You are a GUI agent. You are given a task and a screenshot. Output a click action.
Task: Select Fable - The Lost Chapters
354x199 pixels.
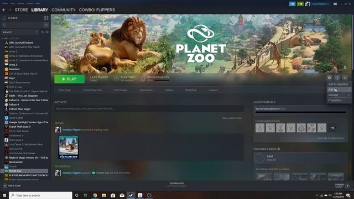(23, 96)
